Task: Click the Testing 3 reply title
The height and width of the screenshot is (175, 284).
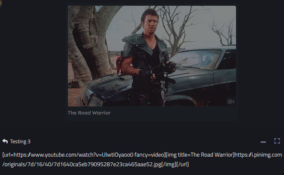Action: [x=20, y=141]
